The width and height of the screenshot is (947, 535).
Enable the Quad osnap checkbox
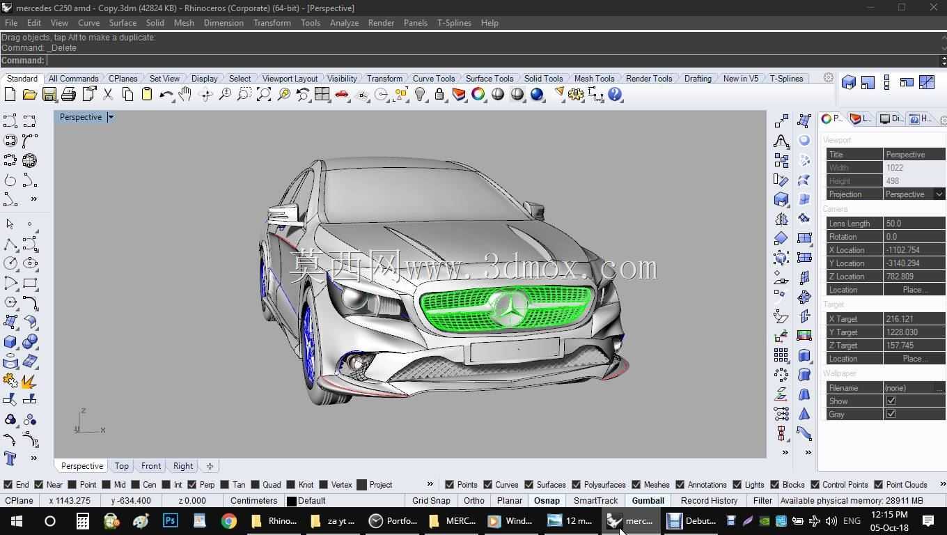[255, 485]
